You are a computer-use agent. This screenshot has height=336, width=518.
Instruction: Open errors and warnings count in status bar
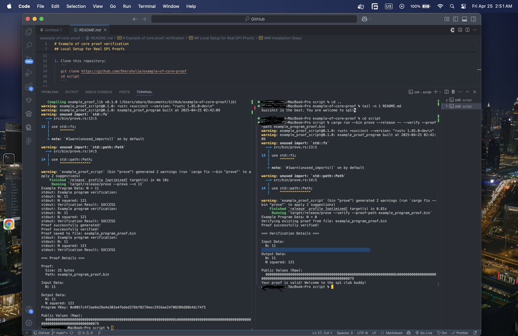click(x=85, y=333)
